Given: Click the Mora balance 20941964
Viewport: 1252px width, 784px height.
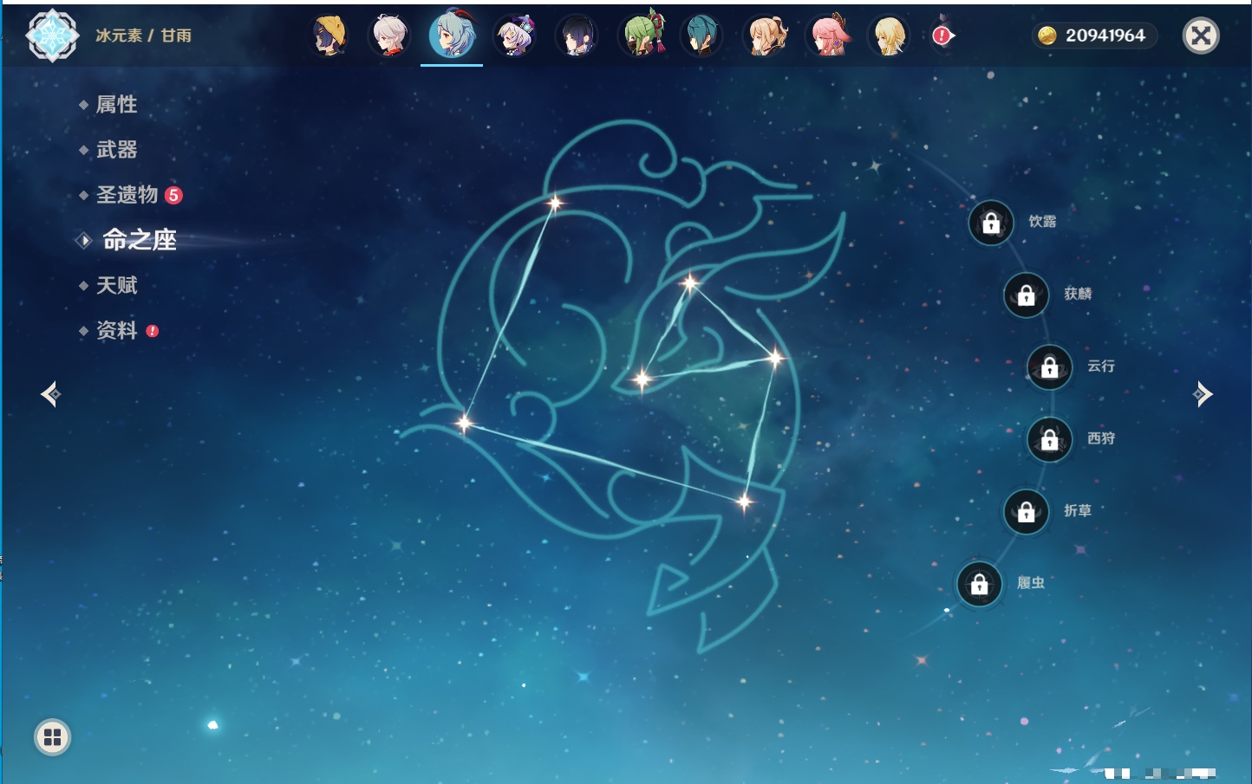Looking at the screenshot, I should point(1094,36).
